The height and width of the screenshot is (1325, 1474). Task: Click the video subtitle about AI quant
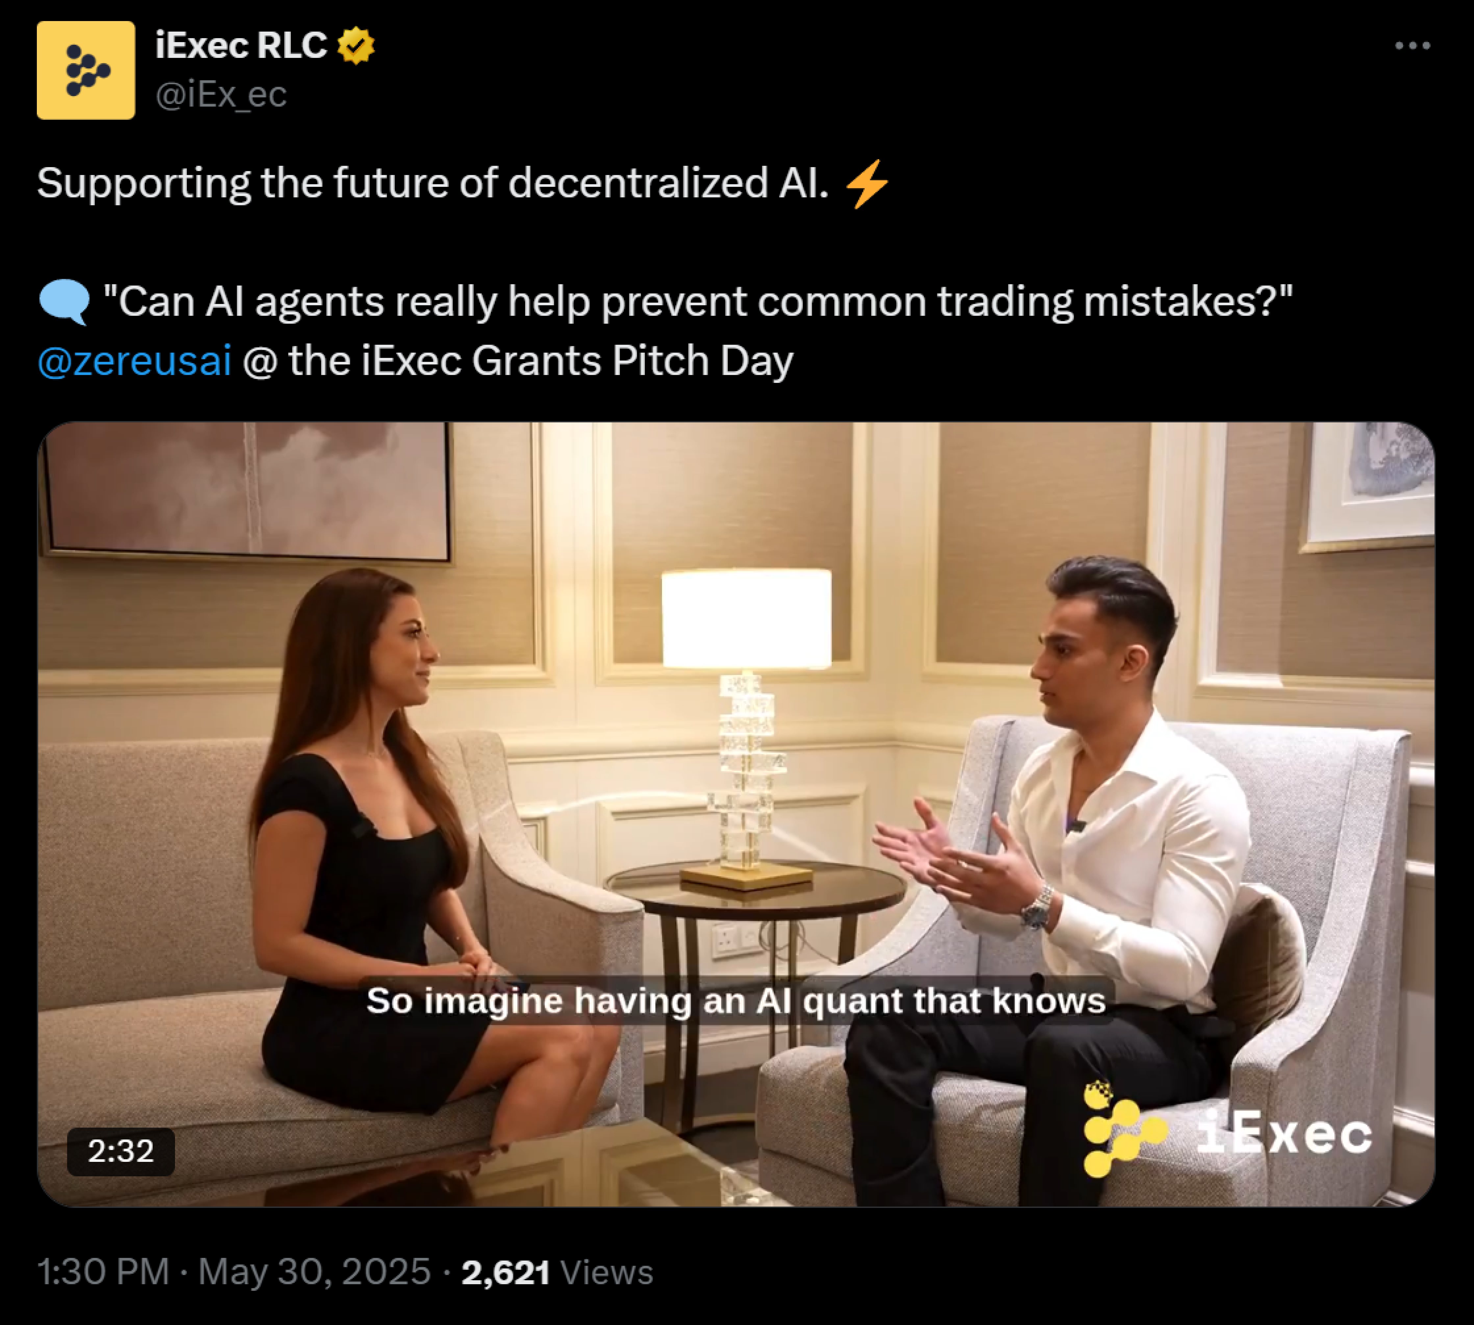(736, 1000)
